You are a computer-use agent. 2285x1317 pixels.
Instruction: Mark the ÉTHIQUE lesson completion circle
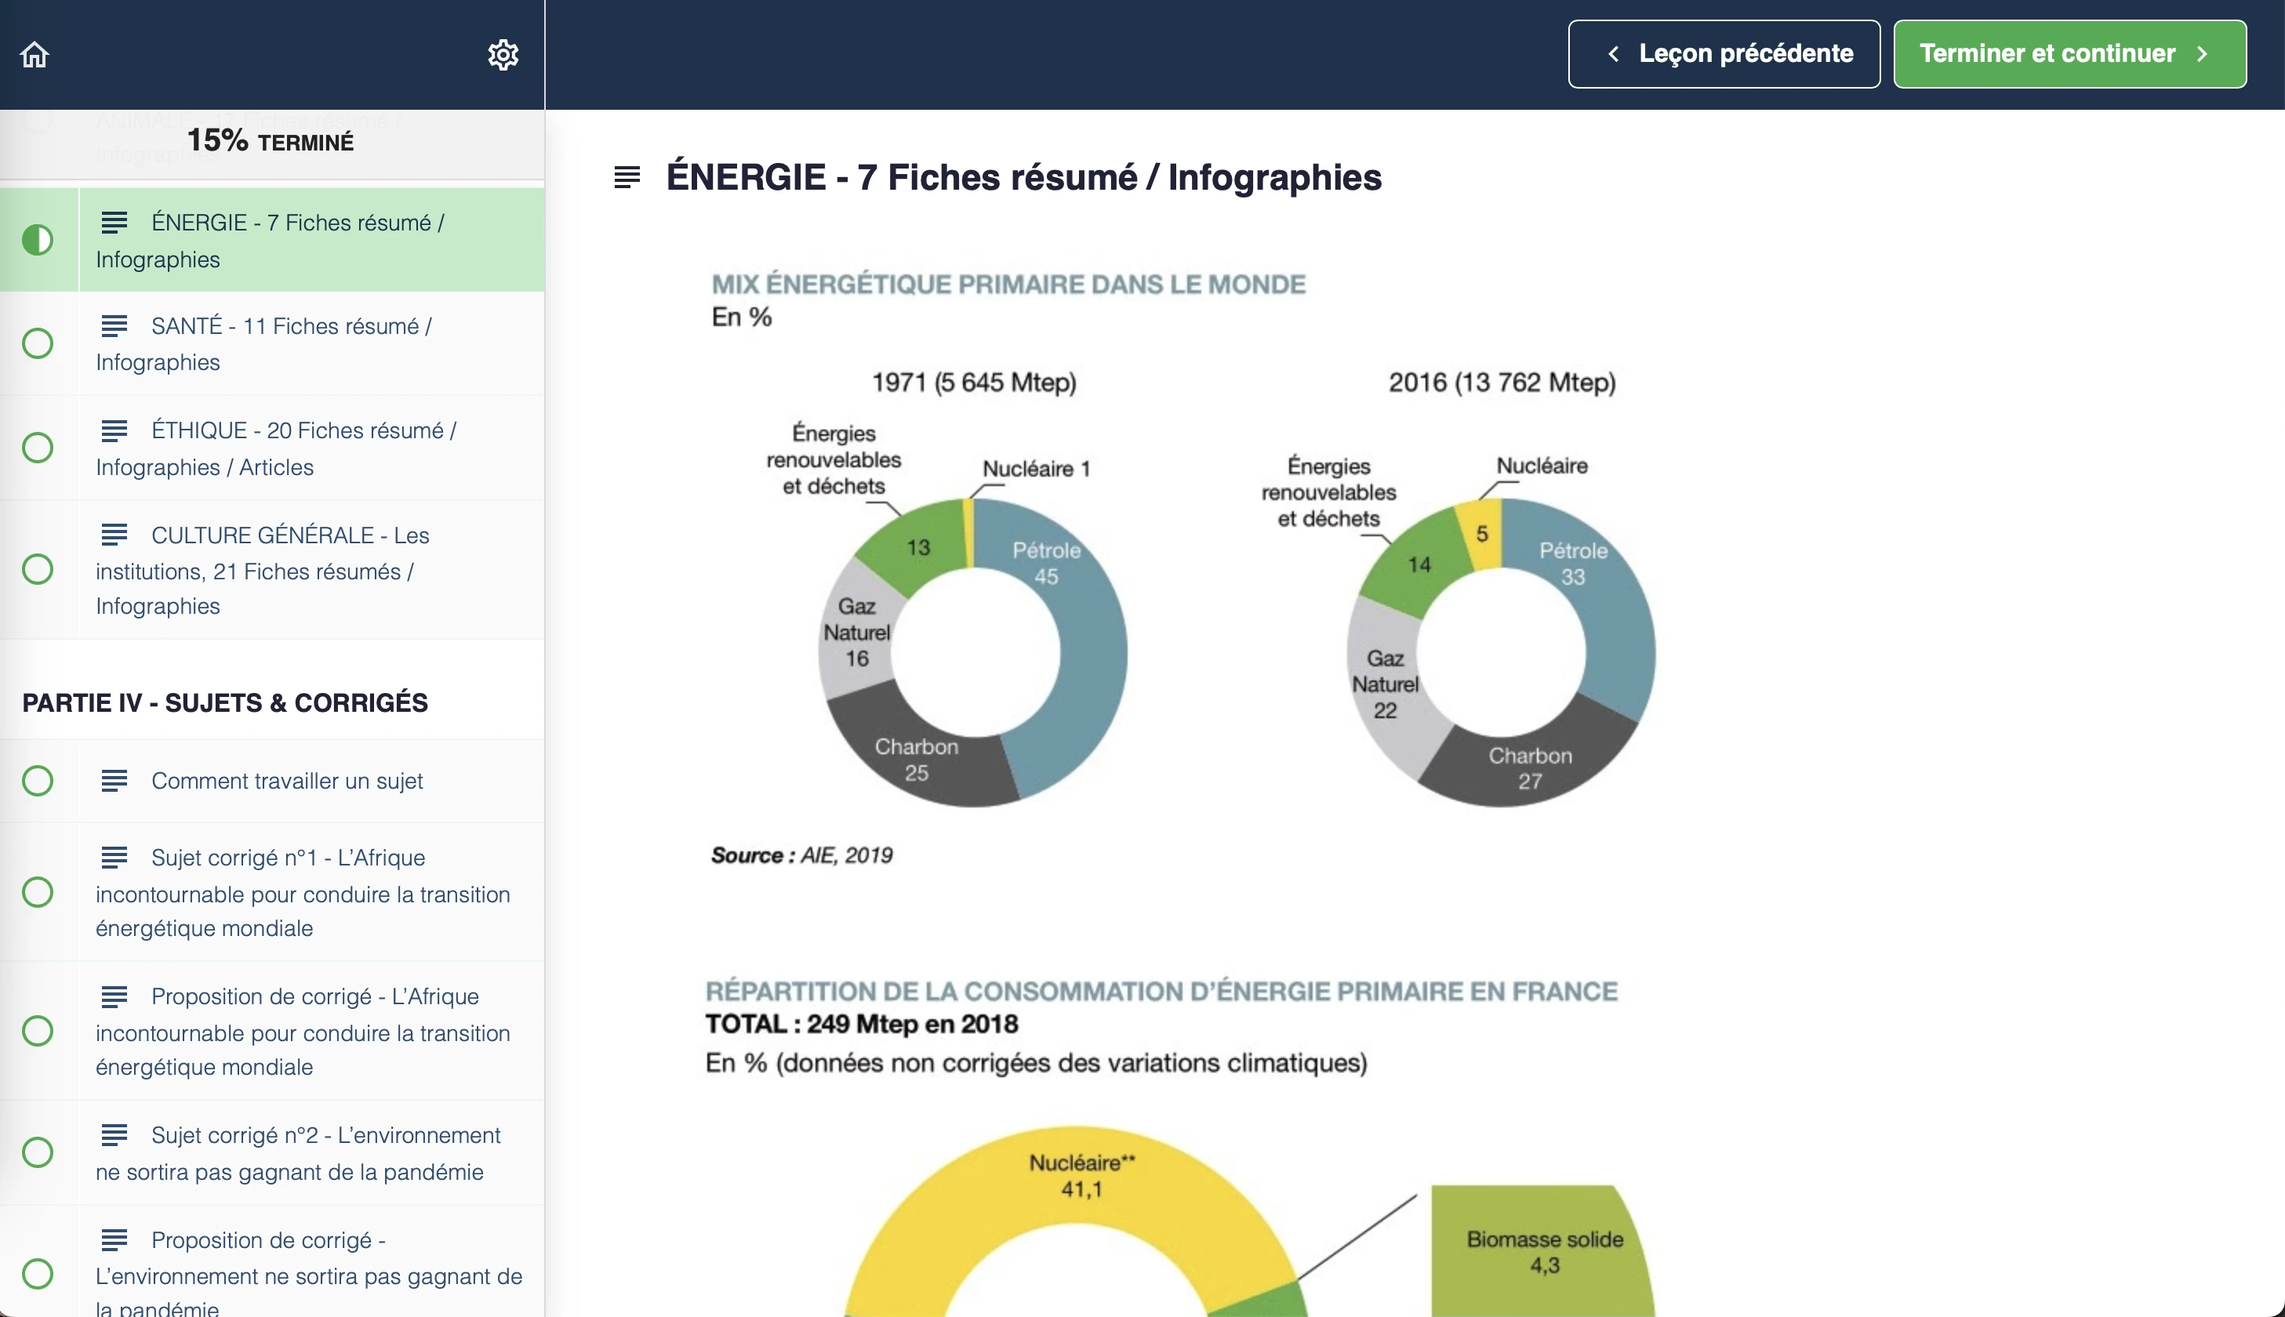pos(37,448)
